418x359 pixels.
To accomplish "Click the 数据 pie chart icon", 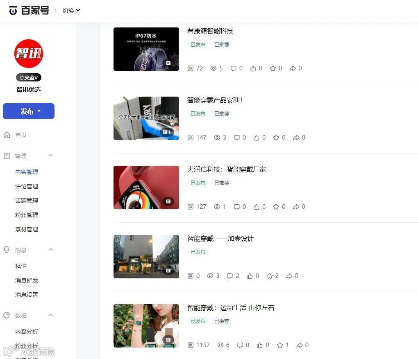I will (x=7, y=315).
